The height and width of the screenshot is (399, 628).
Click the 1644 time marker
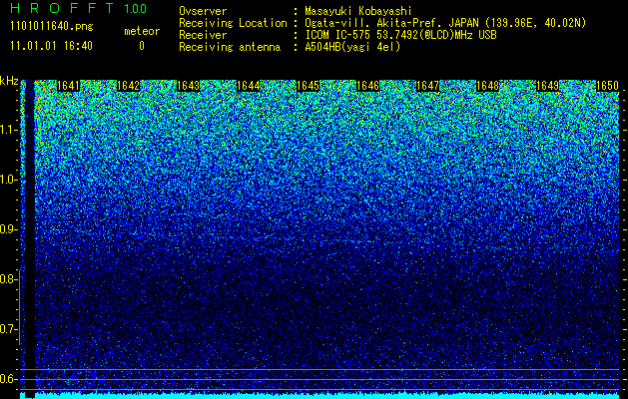[x=249, y=86]
